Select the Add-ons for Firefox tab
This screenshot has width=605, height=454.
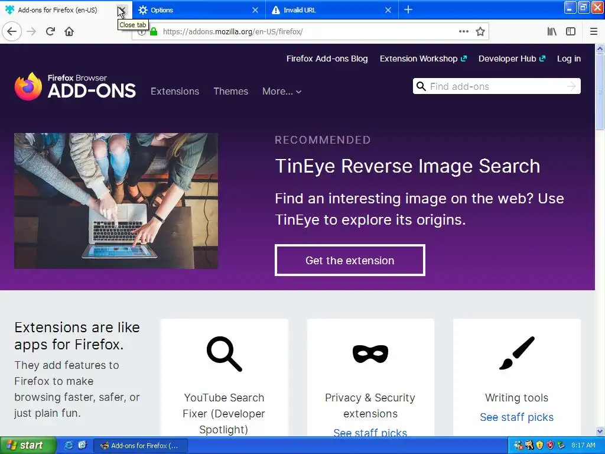pyautogui.click(x=58, y=10)
